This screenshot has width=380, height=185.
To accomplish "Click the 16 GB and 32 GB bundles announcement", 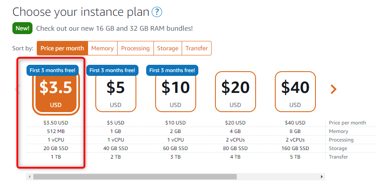I will [x=115, y=29].
